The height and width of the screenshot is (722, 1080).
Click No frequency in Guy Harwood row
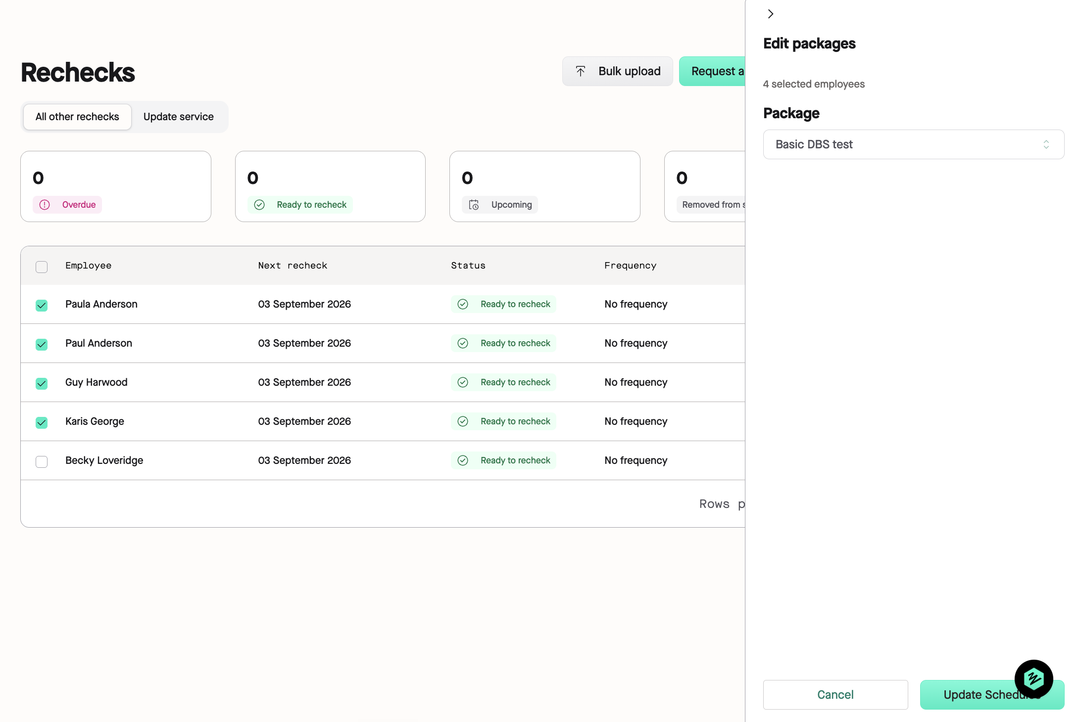coord(636,382)
